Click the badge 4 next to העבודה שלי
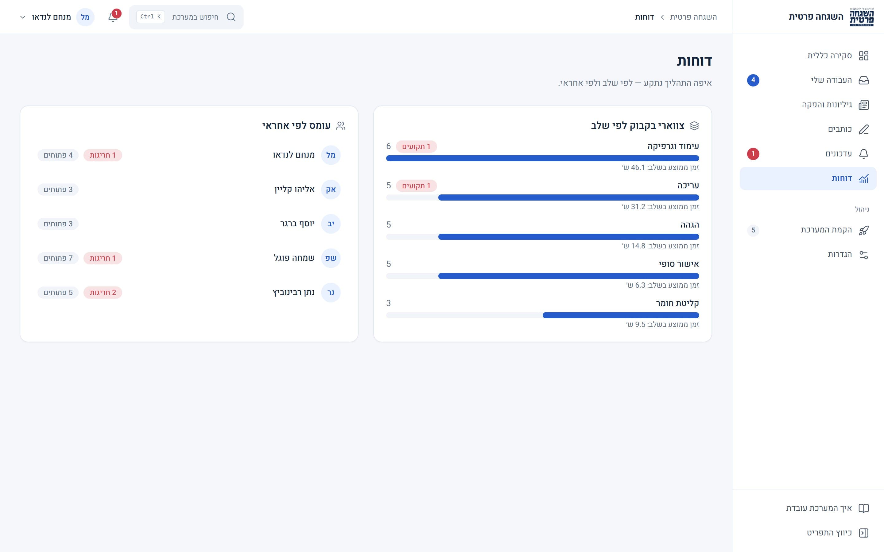884x552 pixels. 753,80
